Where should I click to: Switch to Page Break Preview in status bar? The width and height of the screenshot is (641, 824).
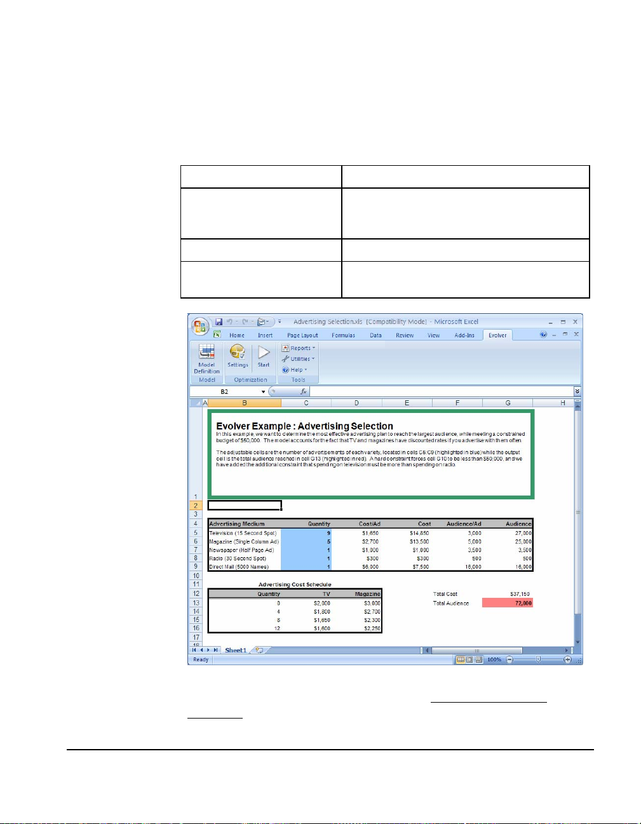[x=478, y=659]
